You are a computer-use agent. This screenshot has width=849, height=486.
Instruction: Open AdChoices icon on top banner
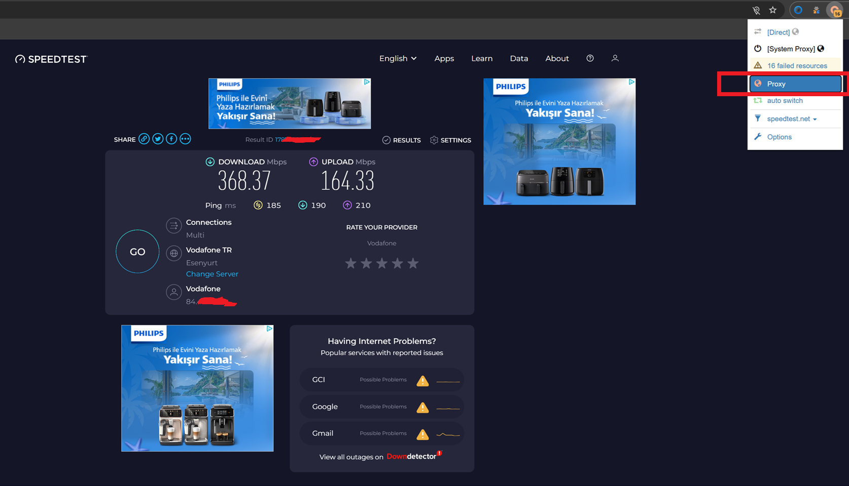tap(367, 82)
